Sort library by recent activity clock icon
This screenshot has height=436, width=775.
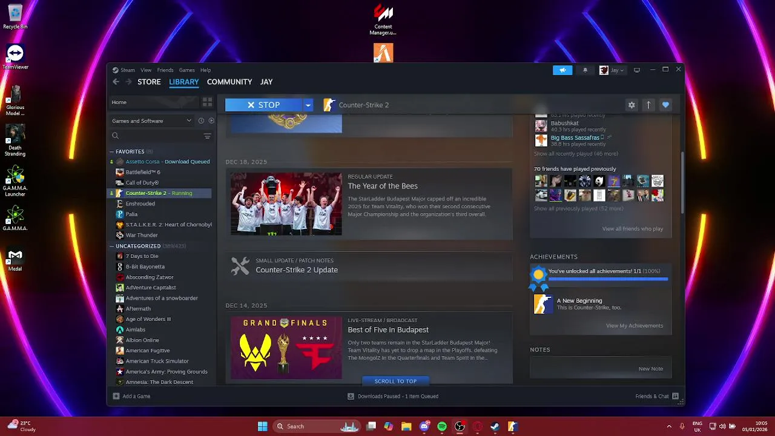pyautogui.click(x=201, y=121)
